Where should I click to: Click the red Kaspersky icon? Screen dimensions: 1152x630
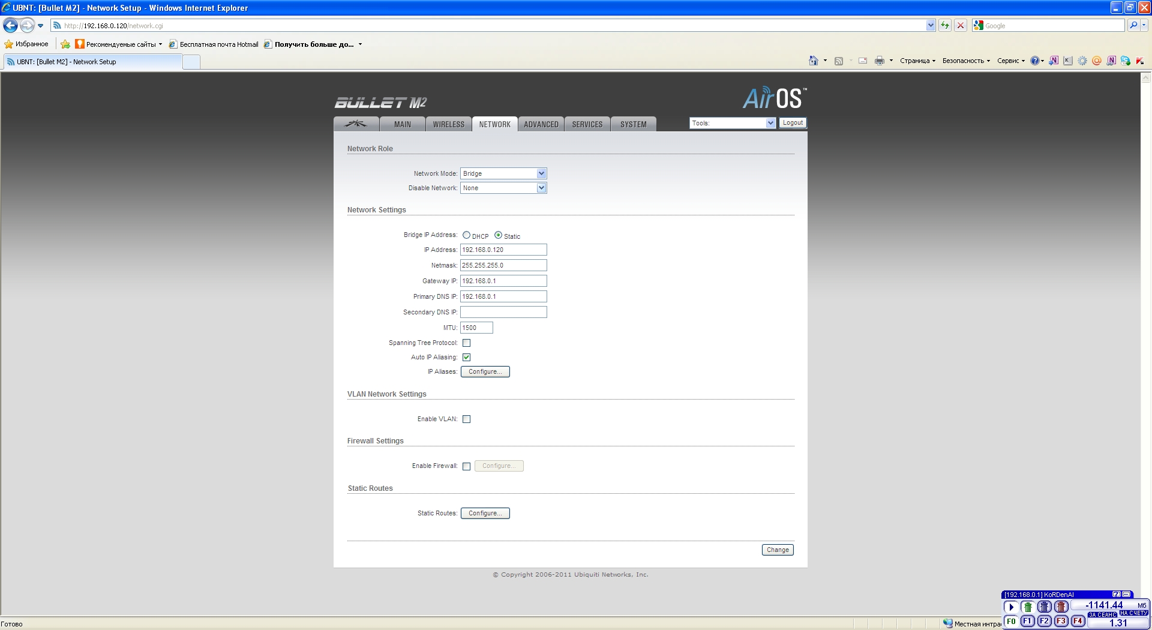click(1140, 61)
